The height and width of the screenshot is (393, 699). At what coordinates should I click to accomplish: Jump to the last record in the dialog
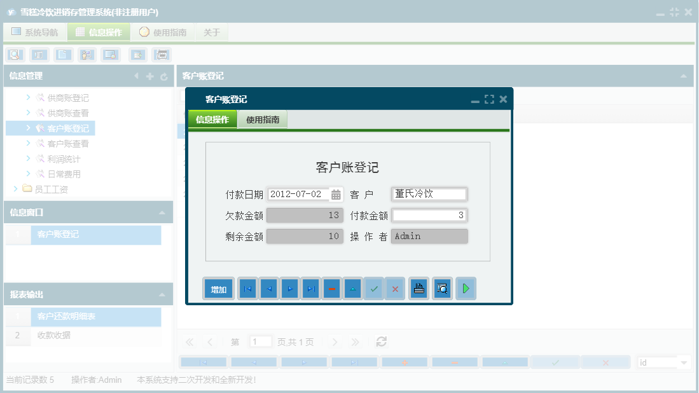(310, 288)
